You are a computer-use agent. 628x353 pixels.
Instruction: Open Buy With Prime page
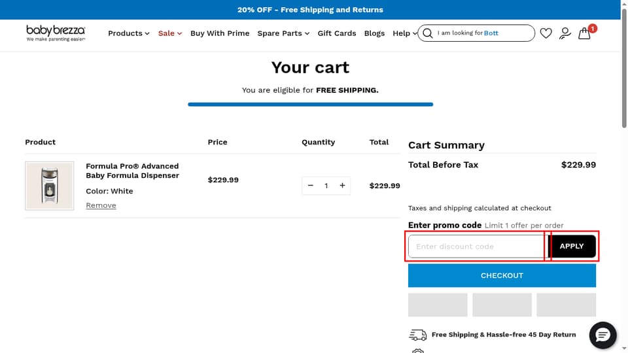pyautogui.click(x=220, y=33)
